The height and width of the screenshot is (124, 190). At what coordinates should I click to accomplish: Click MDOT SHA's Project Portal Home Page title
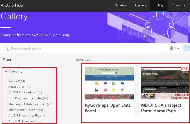click(x=161, y=108)
